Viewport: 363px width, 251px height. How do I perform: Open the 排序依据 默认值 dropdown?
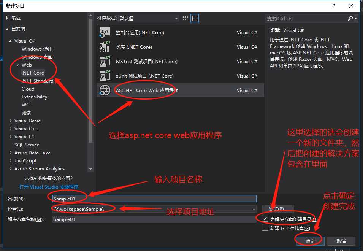click(149, 18)
